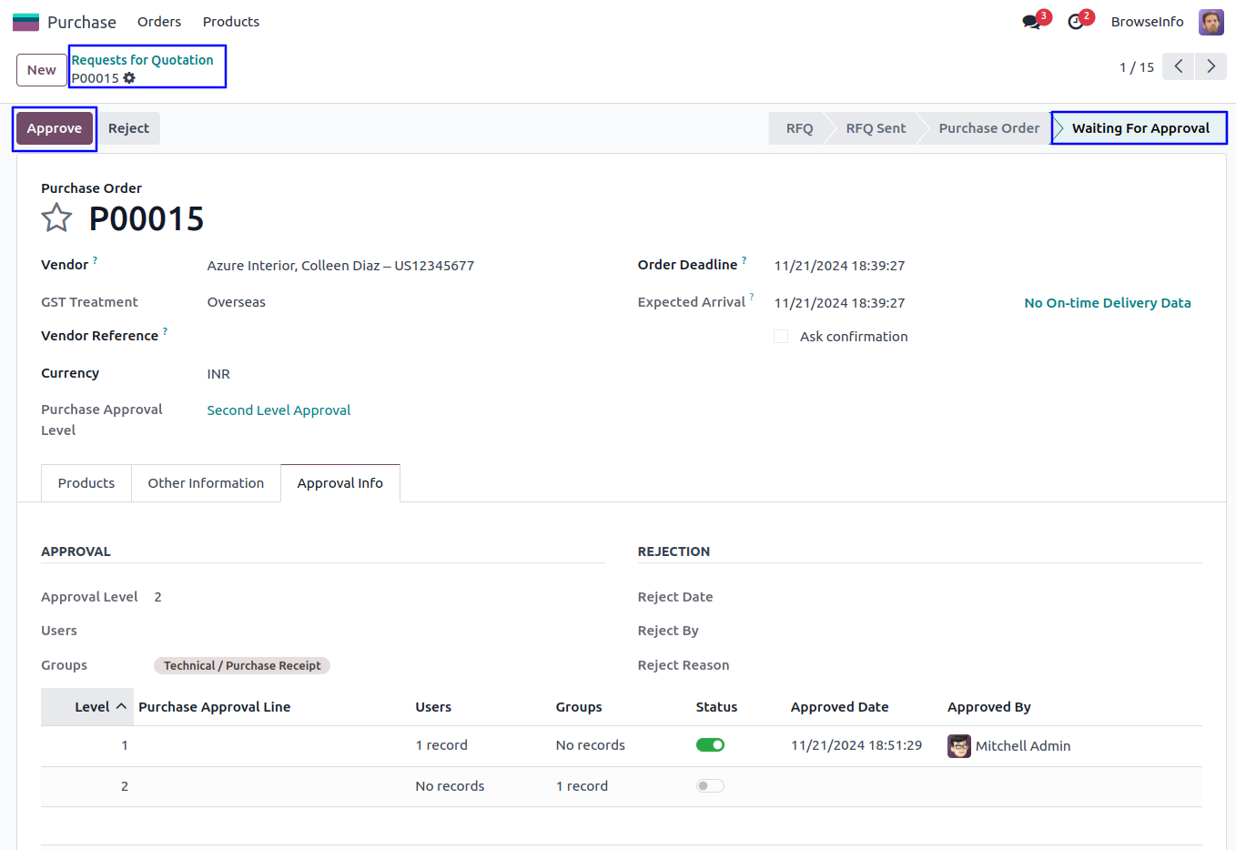Open the activities clock icon
This screenshot has height=850, width=1236.
(x=1076, y=22)
